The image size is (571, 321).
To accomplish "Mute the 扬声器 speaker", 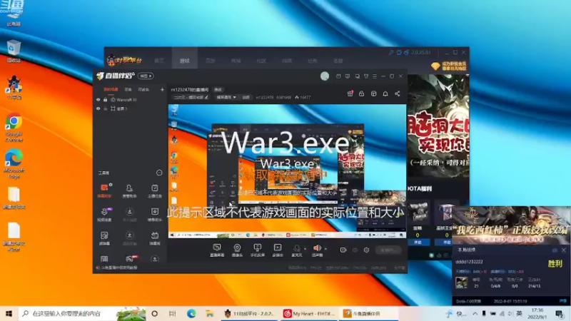I will [x=317, y=250].
